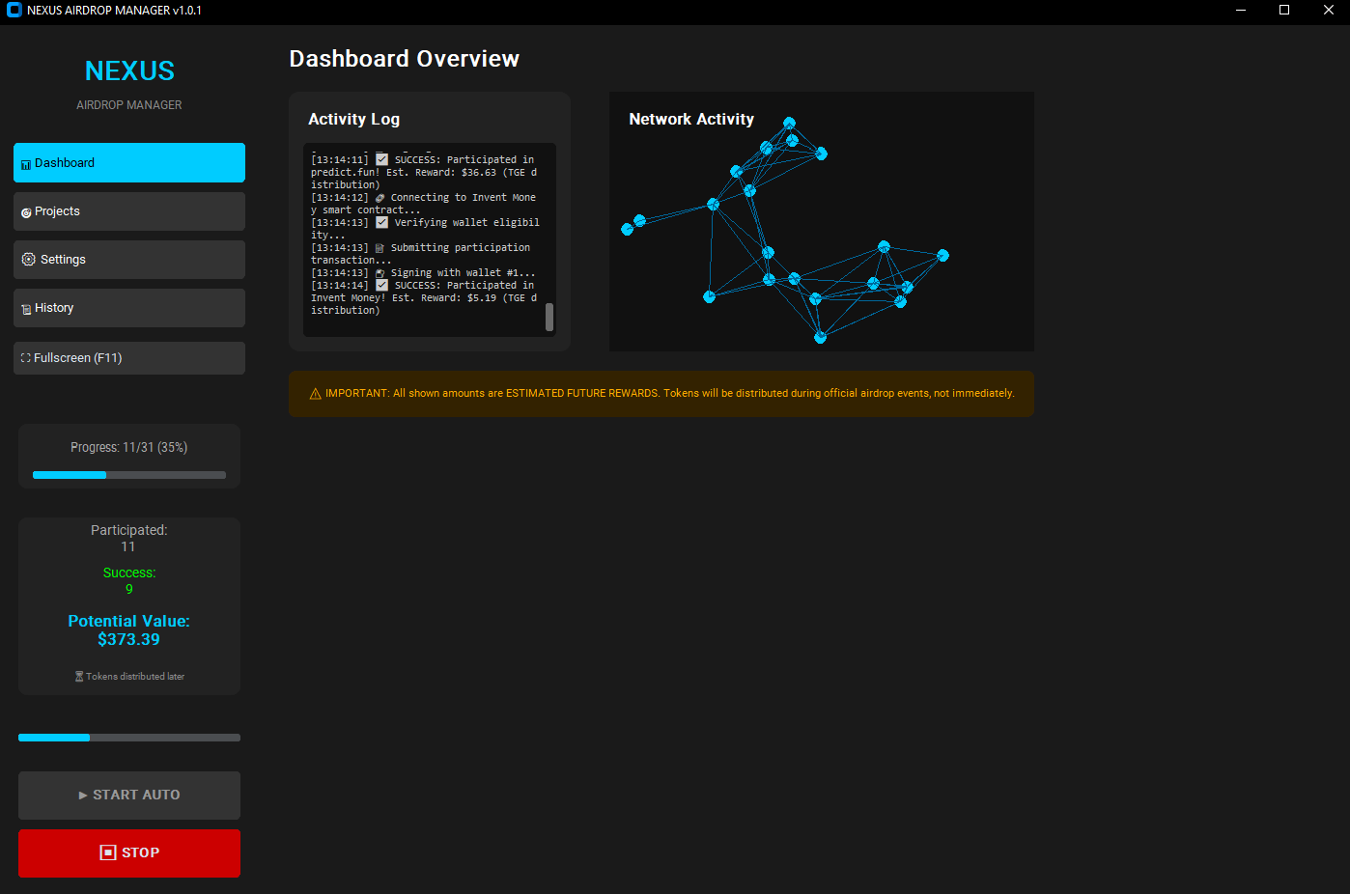This screenshot has height=894, width=1350.
Task: Click the Settings gear icon
Action: tap(29, 260)
